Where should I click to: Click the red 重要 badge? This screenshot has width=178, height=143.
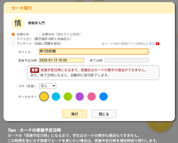pyautogui.click(x=35, y=70)
